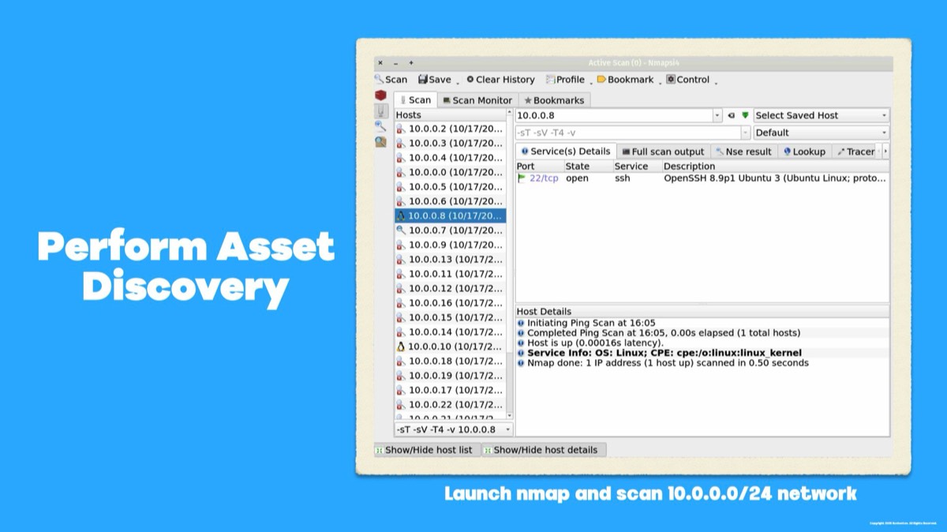
Task: Click the red cube sidebar icon
Action: [380, 96]
